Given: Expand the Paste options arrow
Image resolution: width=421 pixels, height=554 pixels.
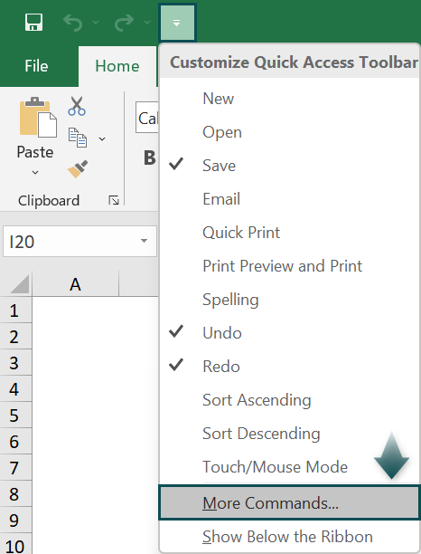Looking at the screenshot, I should tap(35, 172).
